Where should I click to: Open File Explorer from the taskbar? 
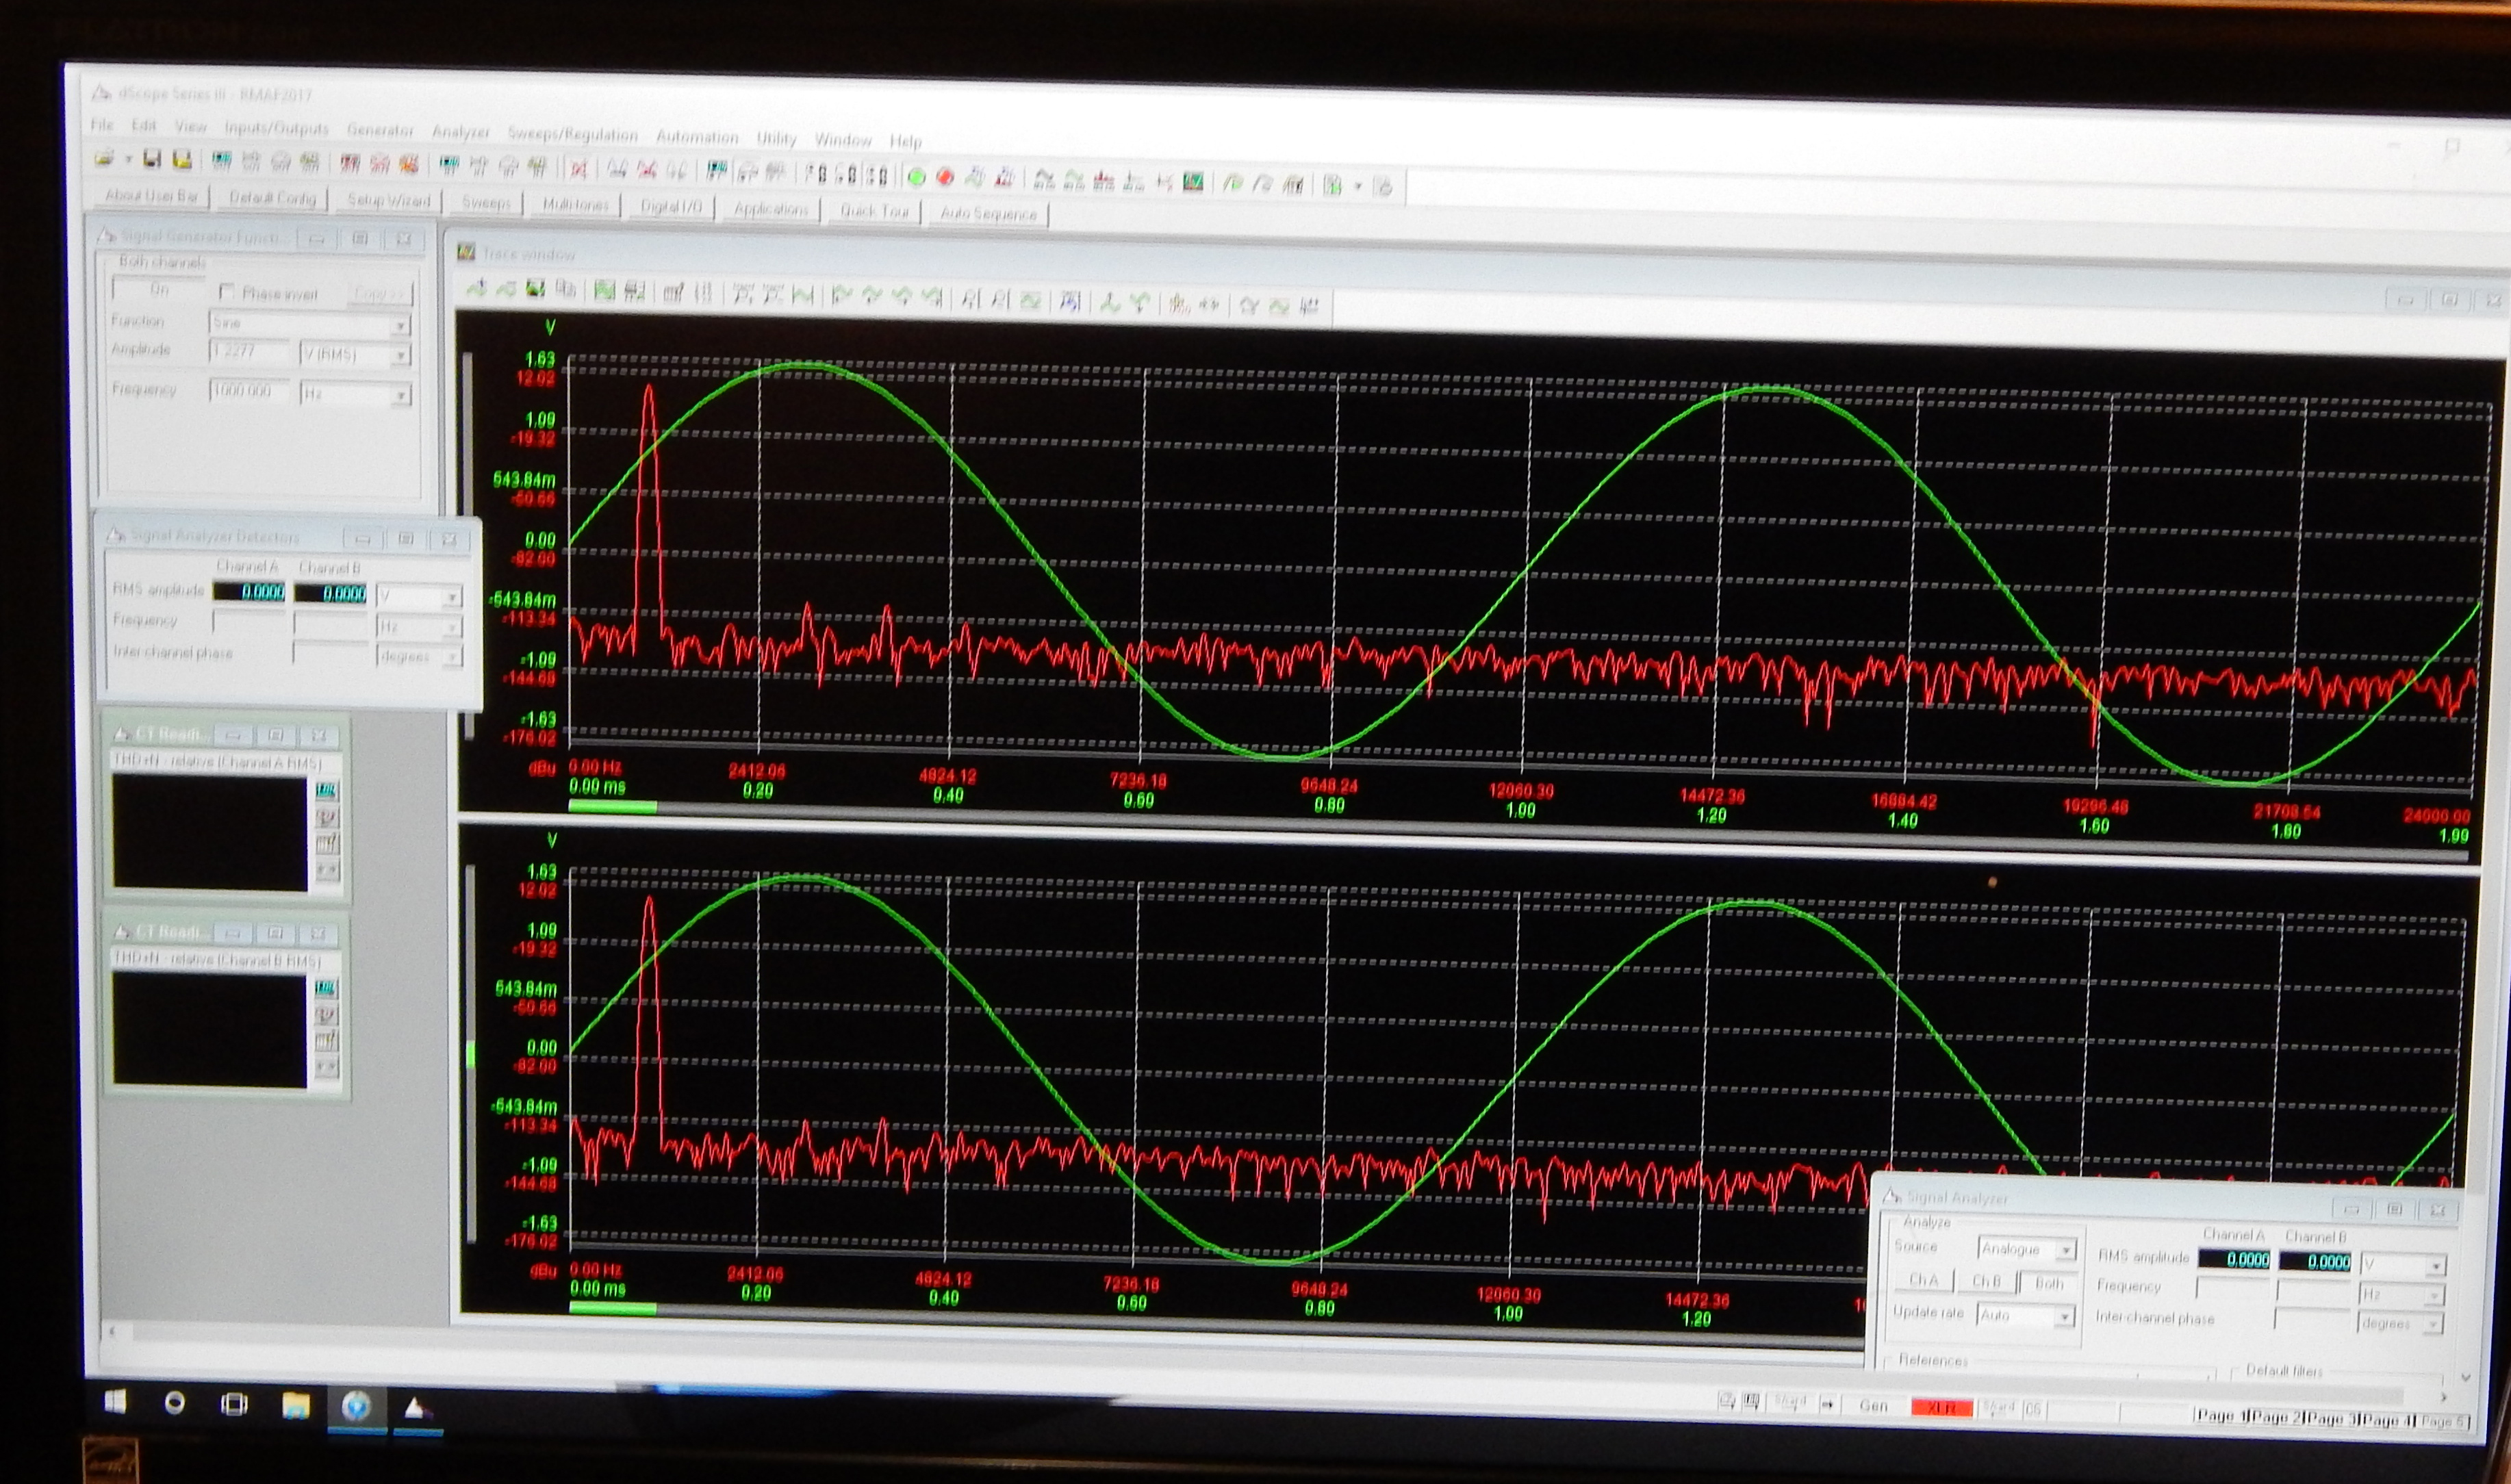pyautogui.click(x=295, y=1406)
